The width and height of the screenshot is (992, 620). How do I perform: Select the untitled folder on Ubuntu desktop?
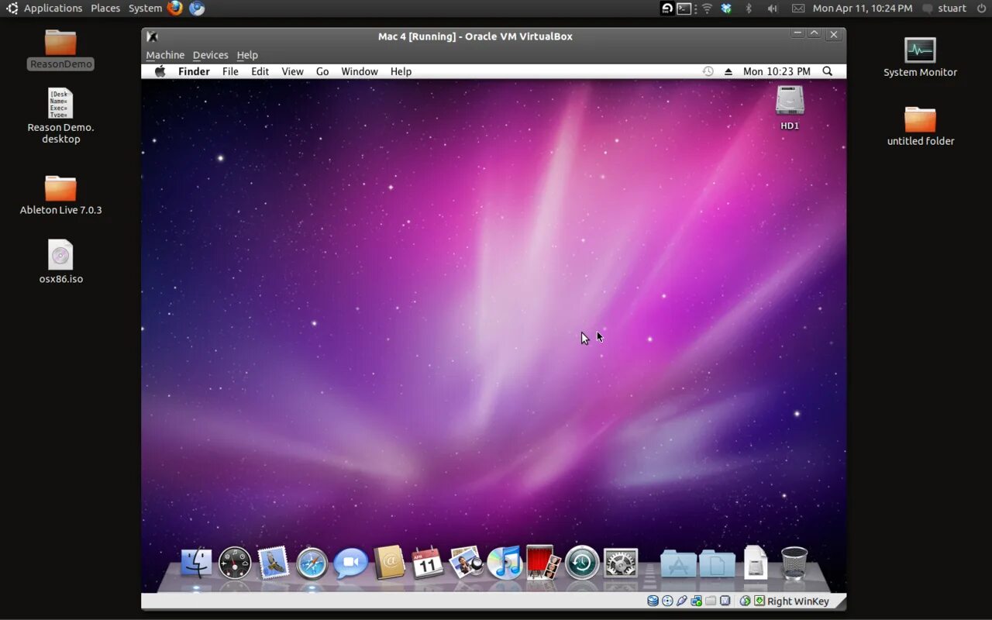(x=920, y=126)
